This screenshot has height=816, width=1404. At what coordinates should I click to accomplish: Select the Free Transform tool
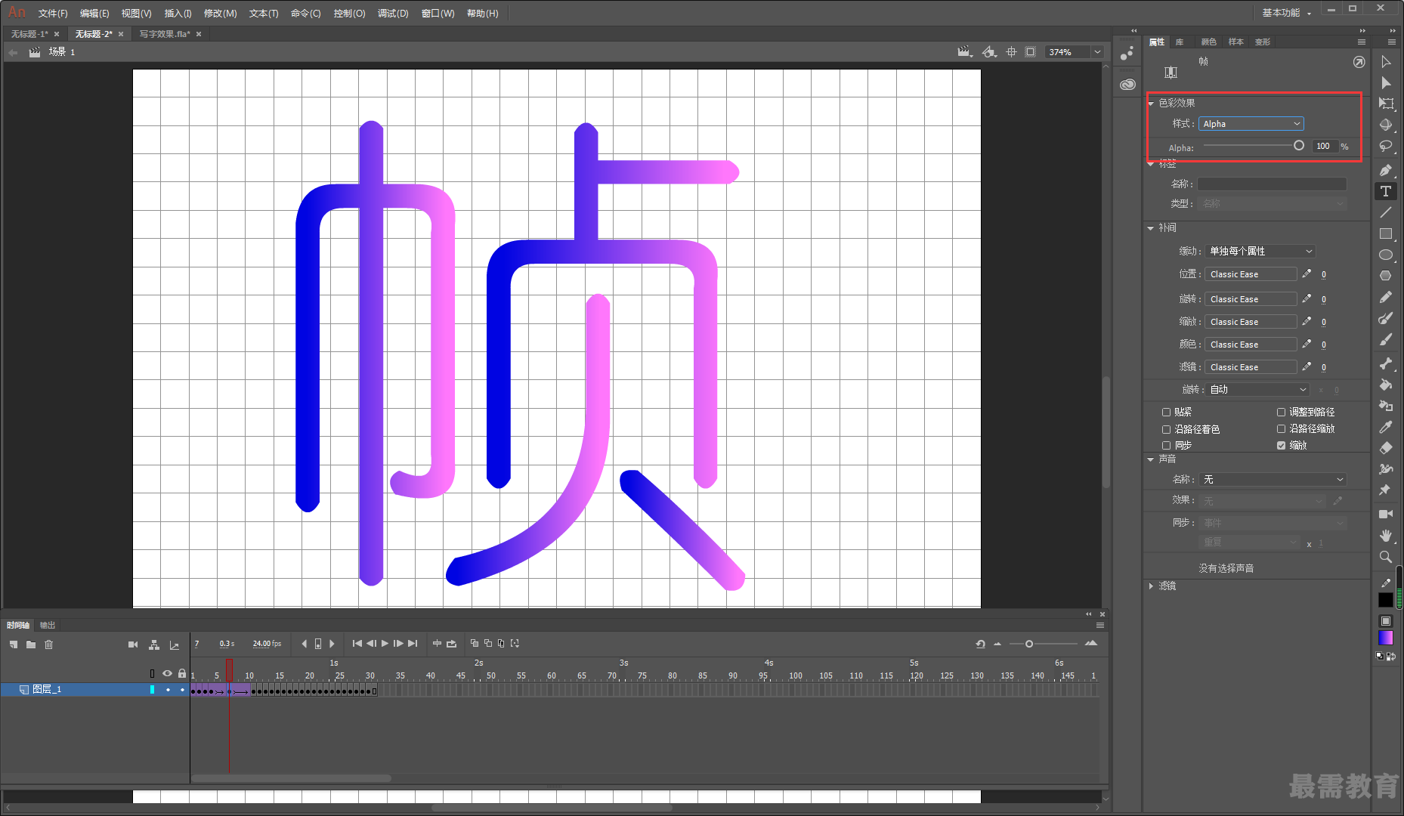[1386, 104]
